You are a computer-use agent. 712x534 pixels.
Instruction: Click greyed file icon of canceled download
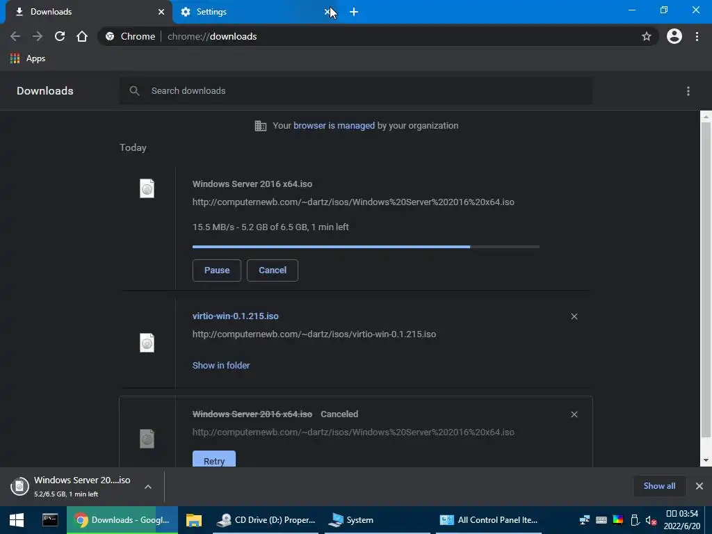147,439
